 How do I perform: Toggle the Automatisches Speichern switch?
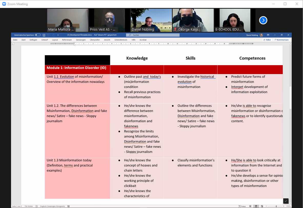coord(38,35)
